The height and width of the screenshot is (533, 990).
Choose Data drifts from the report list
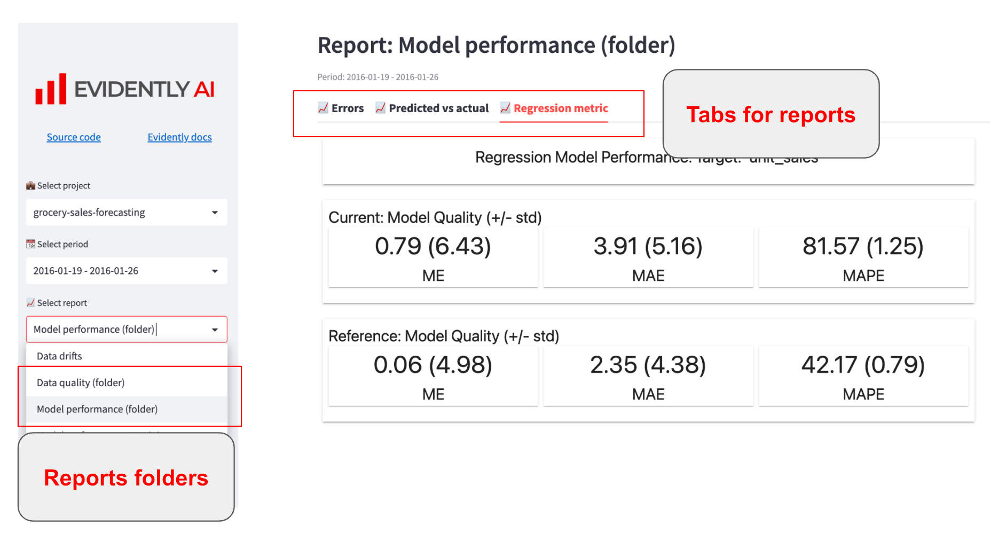pos(59,356)
